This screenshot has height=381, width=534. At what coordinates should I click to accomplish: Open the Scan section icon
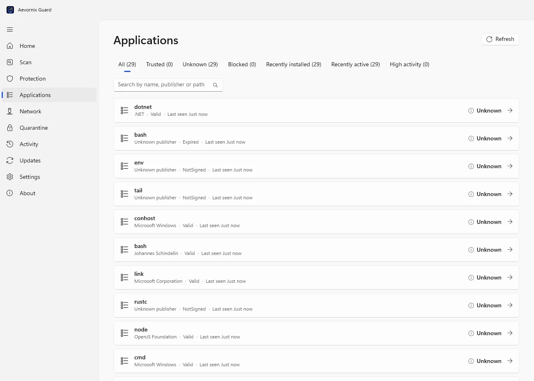click(x=10, y=62)
